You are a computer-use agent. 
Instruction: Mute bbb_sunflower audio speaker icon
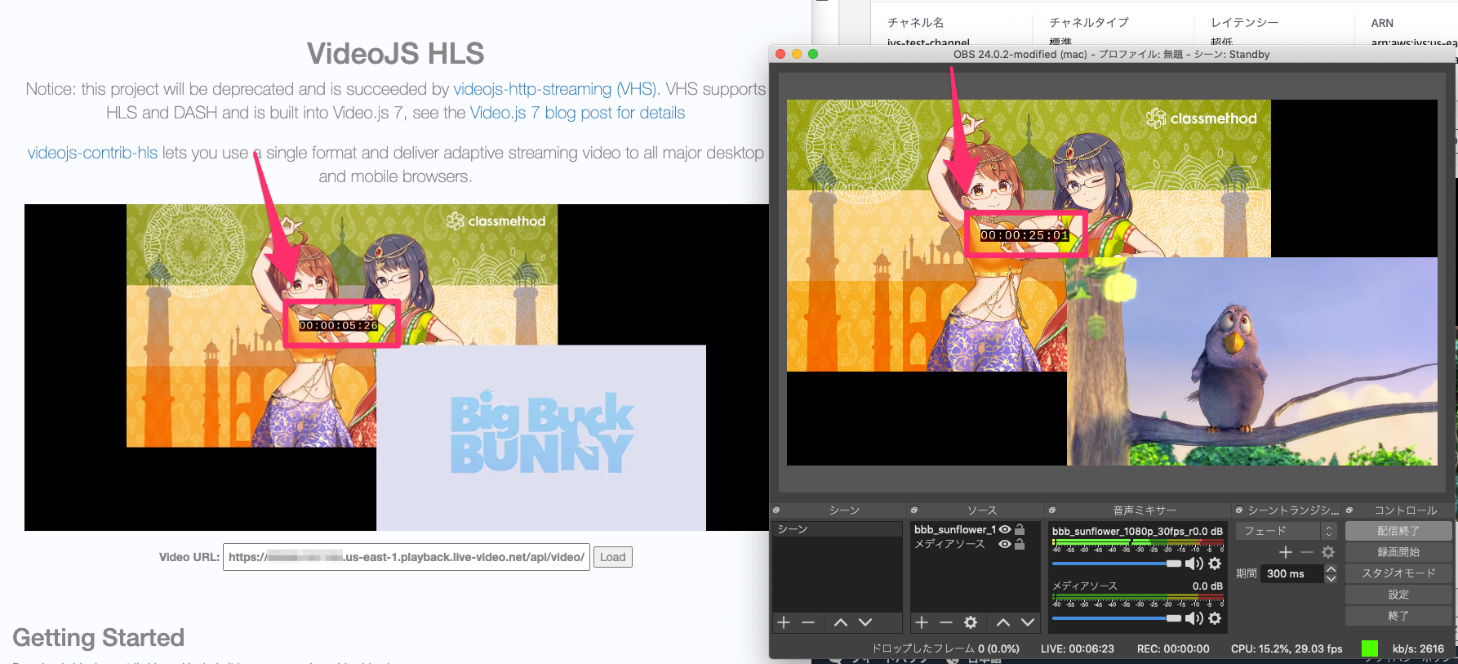click(1194, 564)
